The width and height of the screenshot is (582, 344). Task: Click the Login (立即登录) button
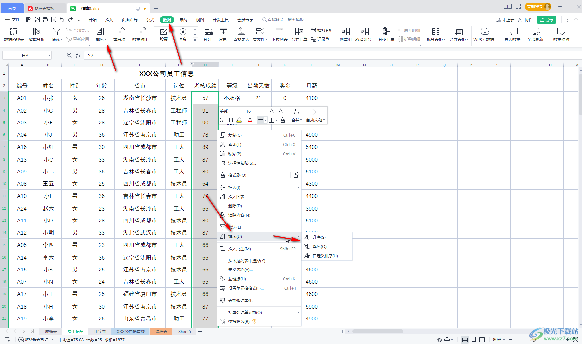(x=538, y=7)
